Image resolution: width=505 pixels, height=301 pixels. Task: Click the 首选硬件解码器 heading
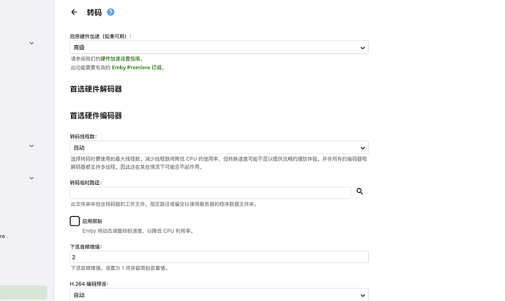pos(96,89)
